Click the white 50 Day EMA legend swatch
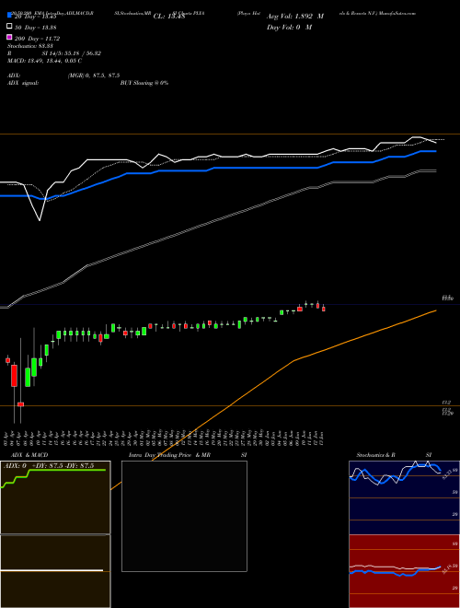460x608 pixels. [x=9, y=27]
